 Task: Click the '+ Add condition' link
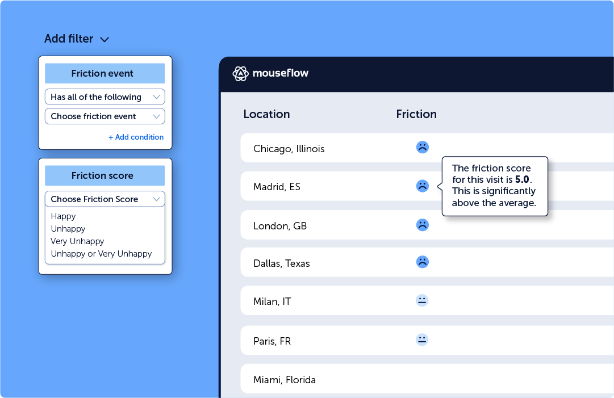point(136,137)
